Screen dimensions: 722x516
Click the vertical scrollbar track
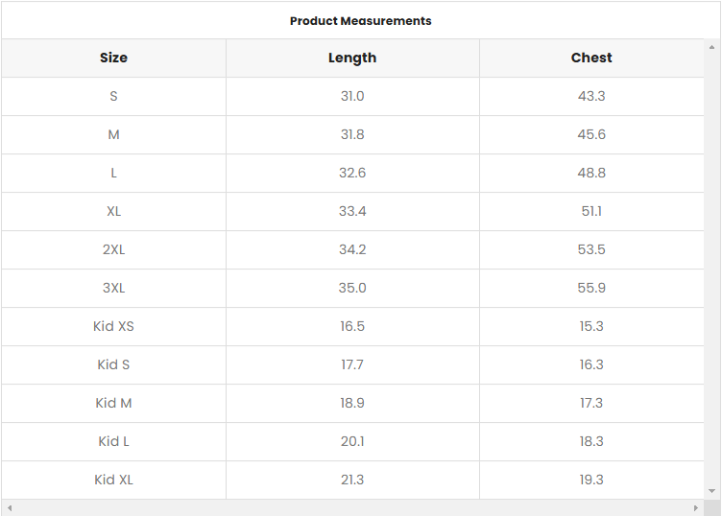pyautogui.click(x=711, y=269)
